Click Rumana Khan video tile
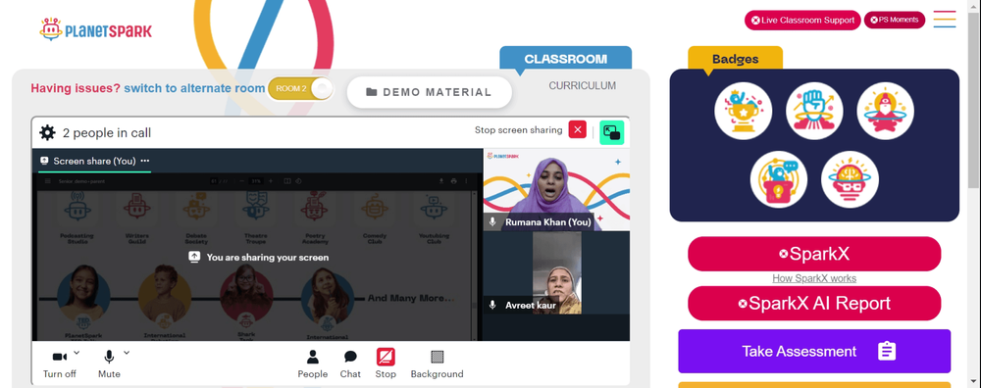The width and height of the screenshot is (981, 388). [556, 189]
